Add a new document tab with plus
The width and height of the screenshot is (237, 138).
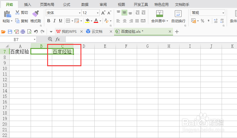pyautogui.click(x=177, y=32)
